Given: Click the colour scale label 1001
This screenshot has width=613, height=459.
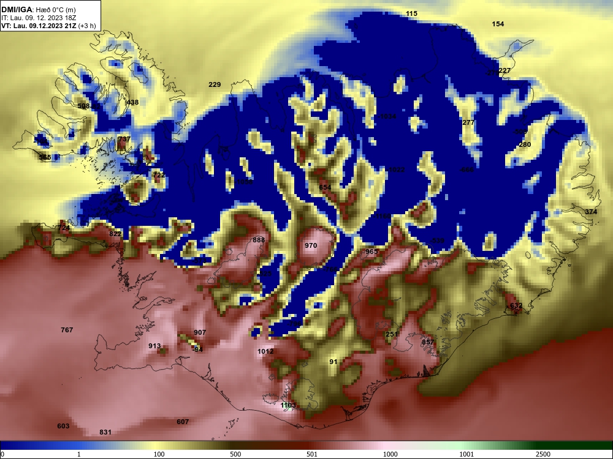Looking at the screenshot, I should coord(466,454).
